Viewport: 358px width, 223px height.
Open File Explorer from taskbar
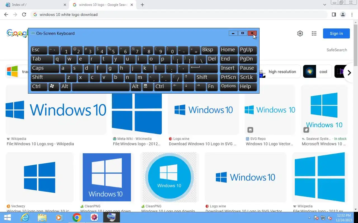pyautogui.click(x=42, y=217)
